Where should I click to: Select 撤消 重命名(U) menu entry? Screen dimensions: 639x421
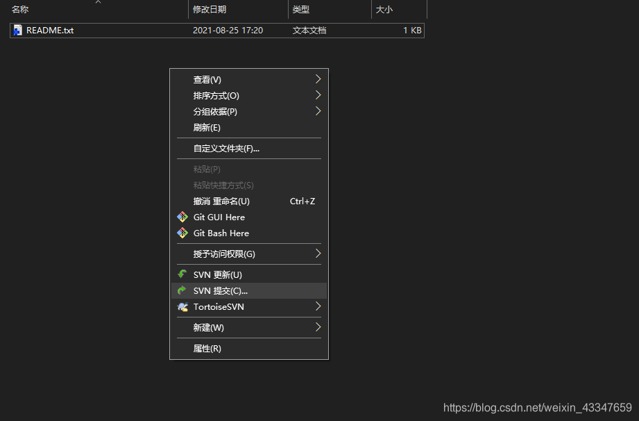pyautogui.click(x=249, y=201)
